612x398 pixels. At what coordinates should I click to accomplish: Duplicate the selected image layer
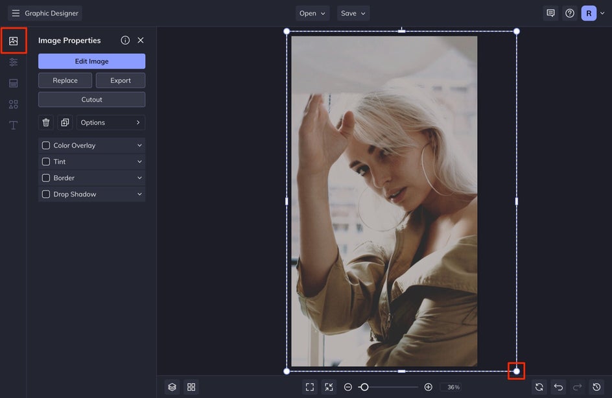click(65, 123)
